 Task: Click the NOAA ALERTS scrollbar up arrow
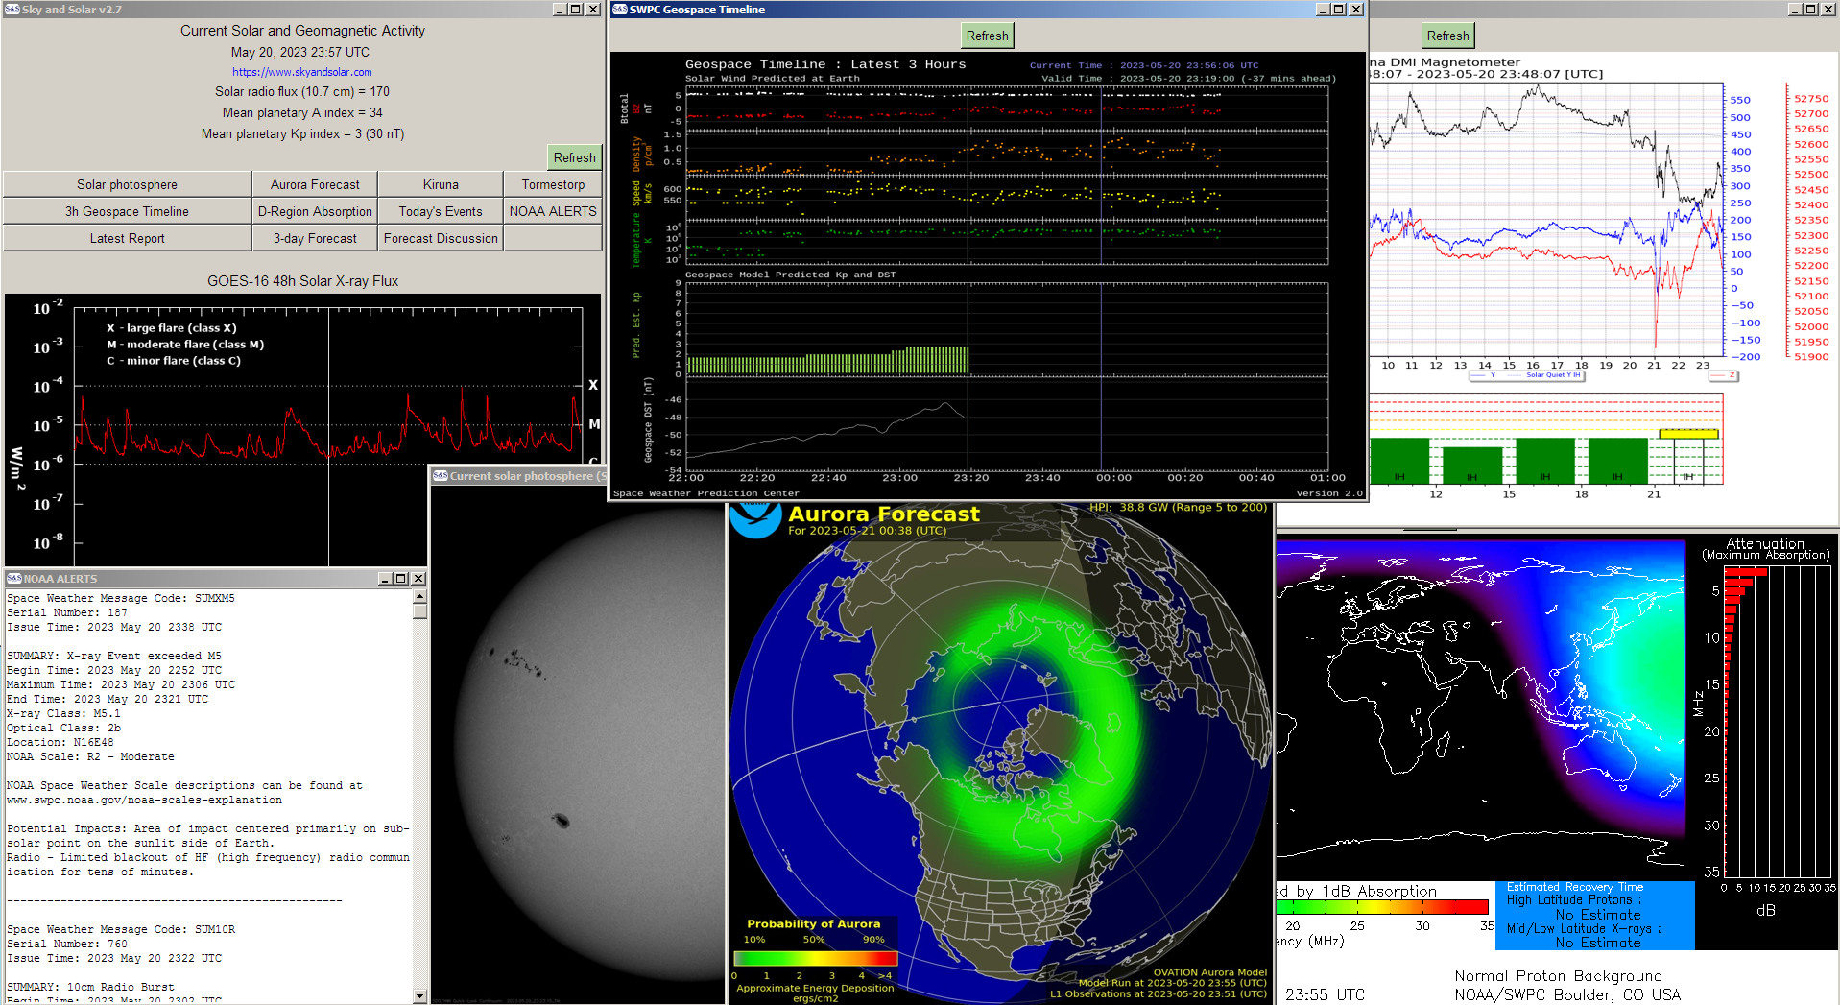click(419, 597)
